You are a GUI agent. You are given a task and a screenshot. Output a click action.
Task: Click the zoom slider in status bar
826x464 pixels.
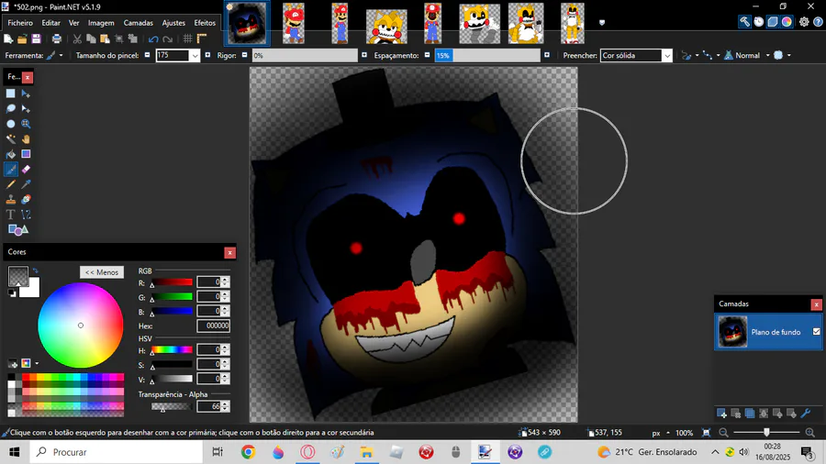point(766,433)
